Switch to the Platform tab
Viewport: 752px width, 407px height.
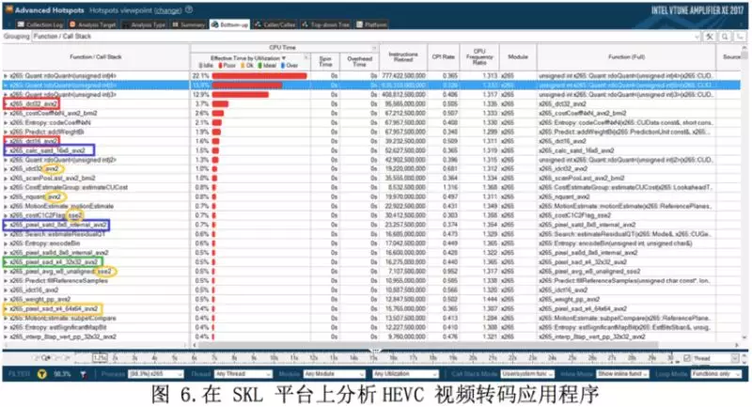coord(371,24)
